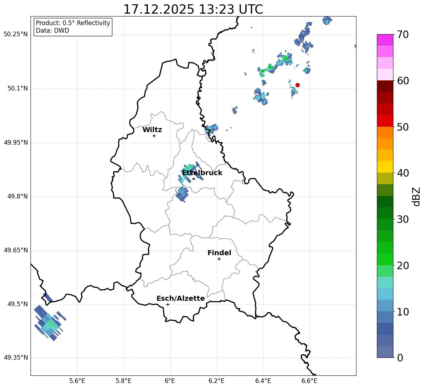The height and width of the screenshot is (388, 425).
Task: Click the 0 colorbar tick label
Action: tap(400, 357)
